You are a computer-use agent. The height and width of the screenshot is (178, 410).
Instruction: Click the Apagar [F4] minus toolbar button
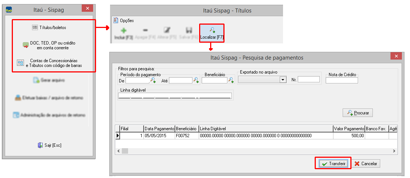tap(145, 33)
